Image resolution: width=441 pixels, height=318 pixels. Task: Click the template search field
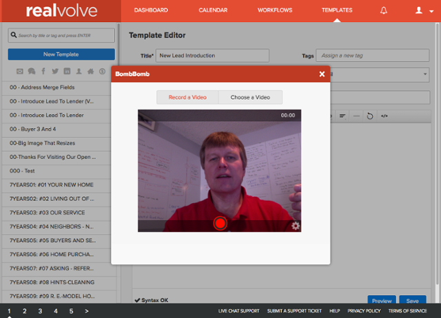coord(61,35)
